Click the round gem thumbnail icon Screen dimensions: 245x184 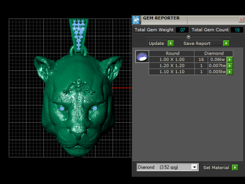pyautogui.click(x=142, y=57)
